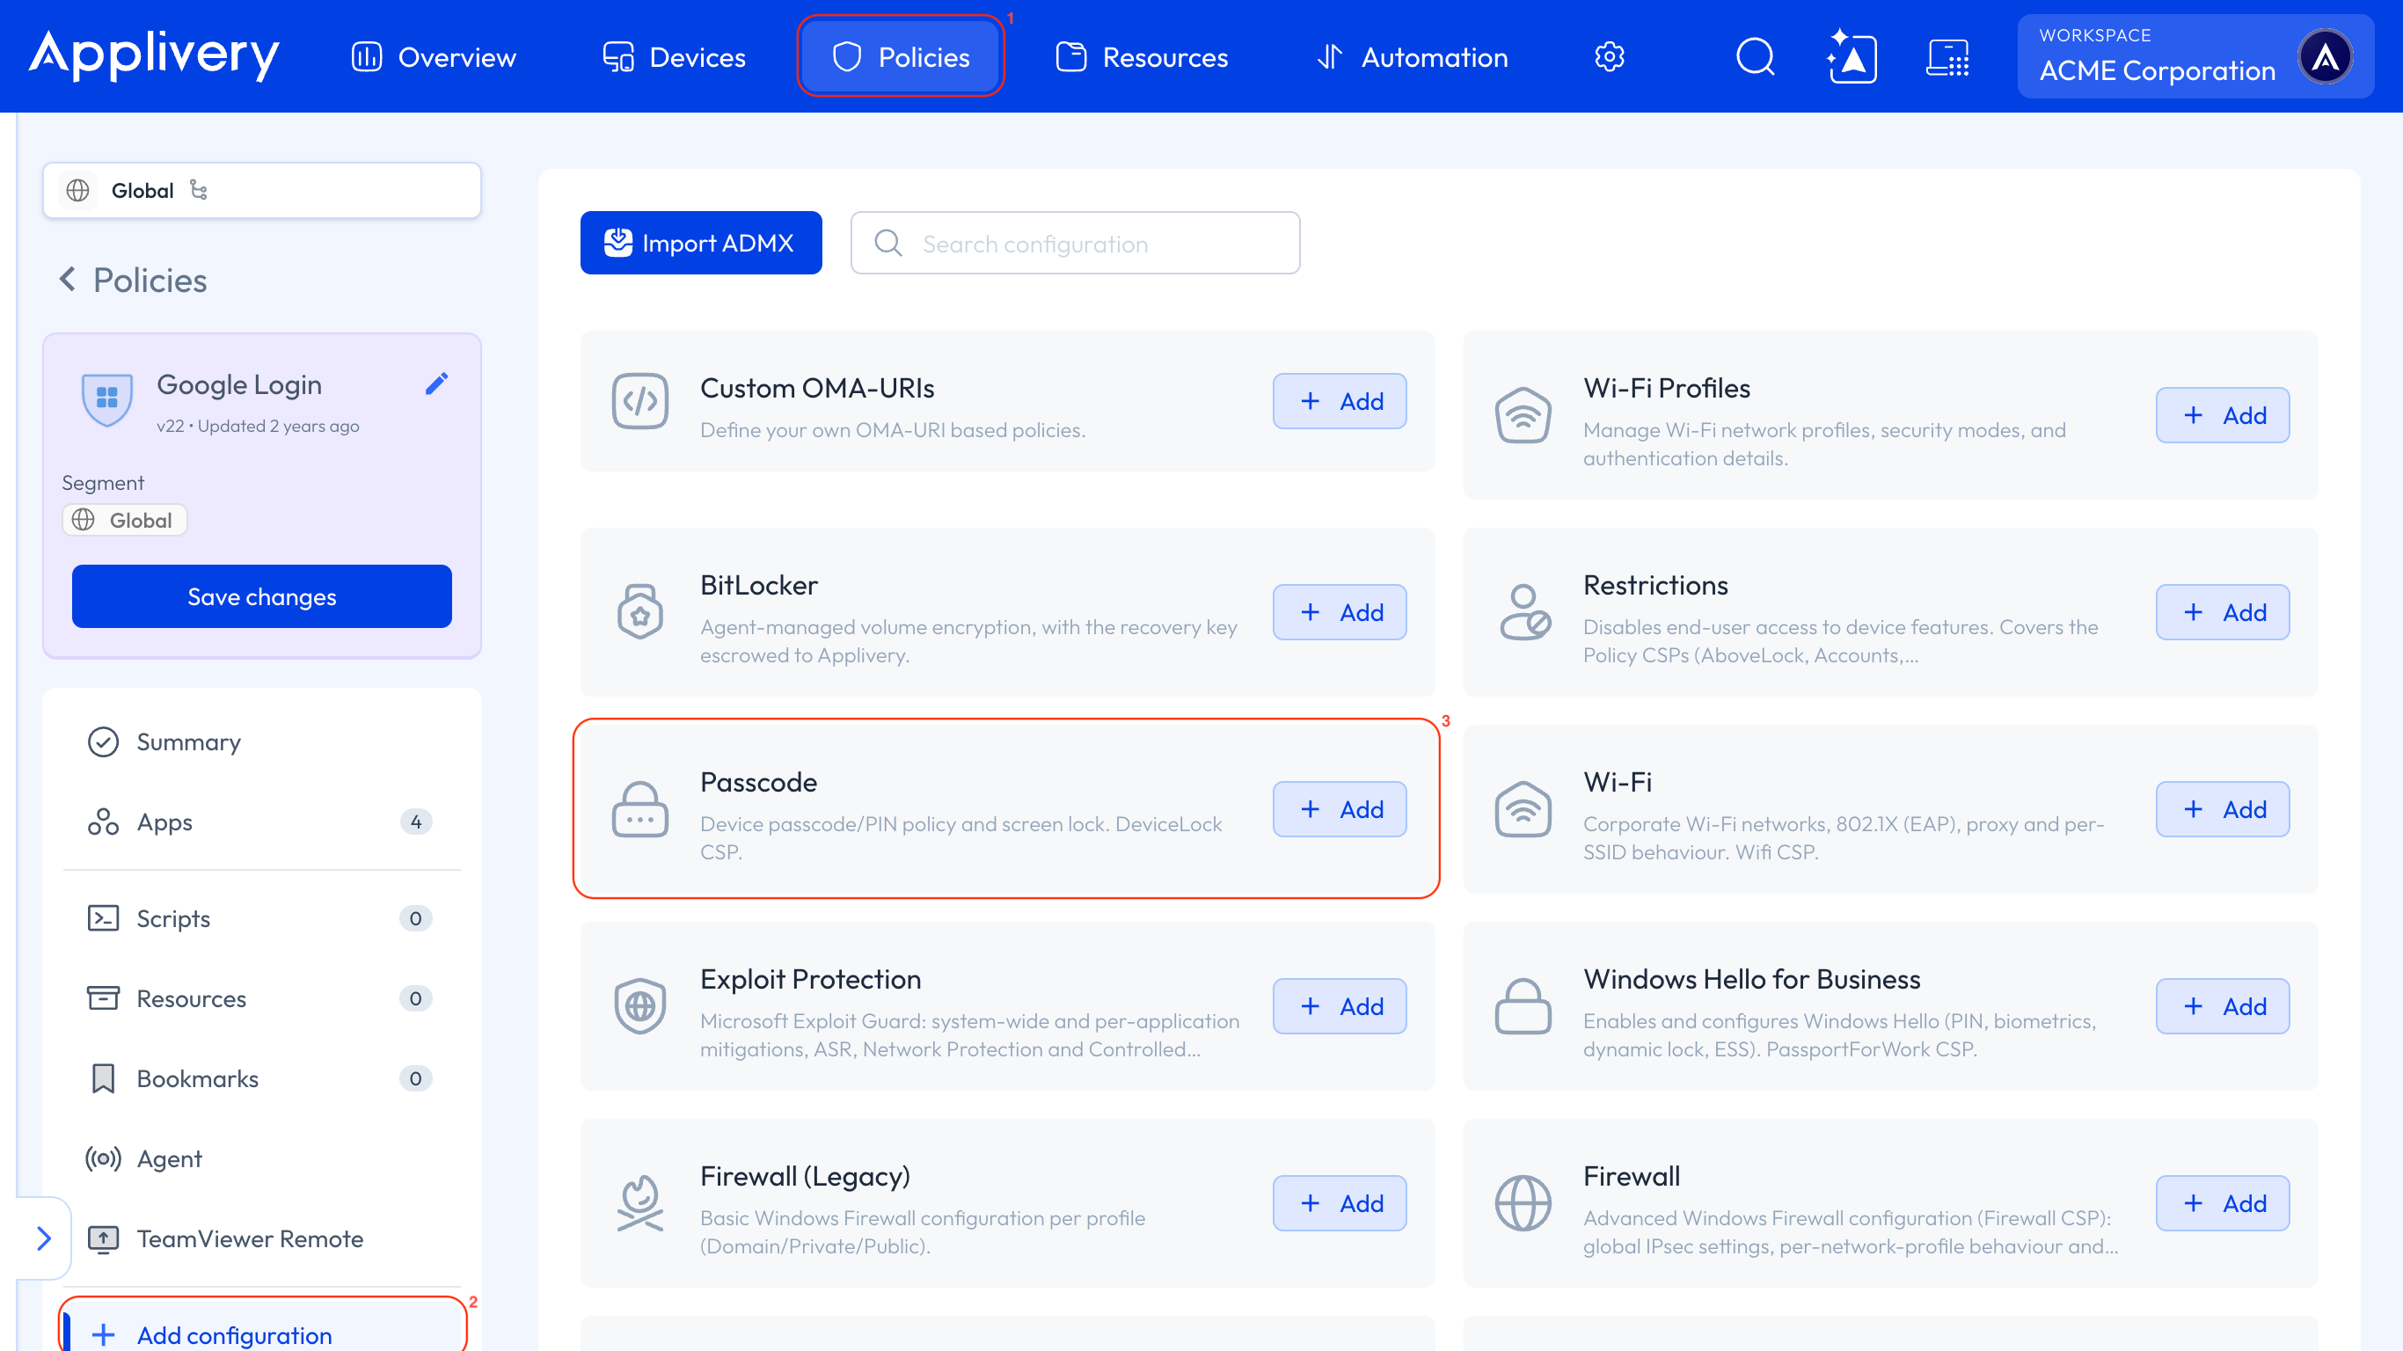Open the Devices menu
This screenshot has width=2403, height=1351.
click(674, 57)
